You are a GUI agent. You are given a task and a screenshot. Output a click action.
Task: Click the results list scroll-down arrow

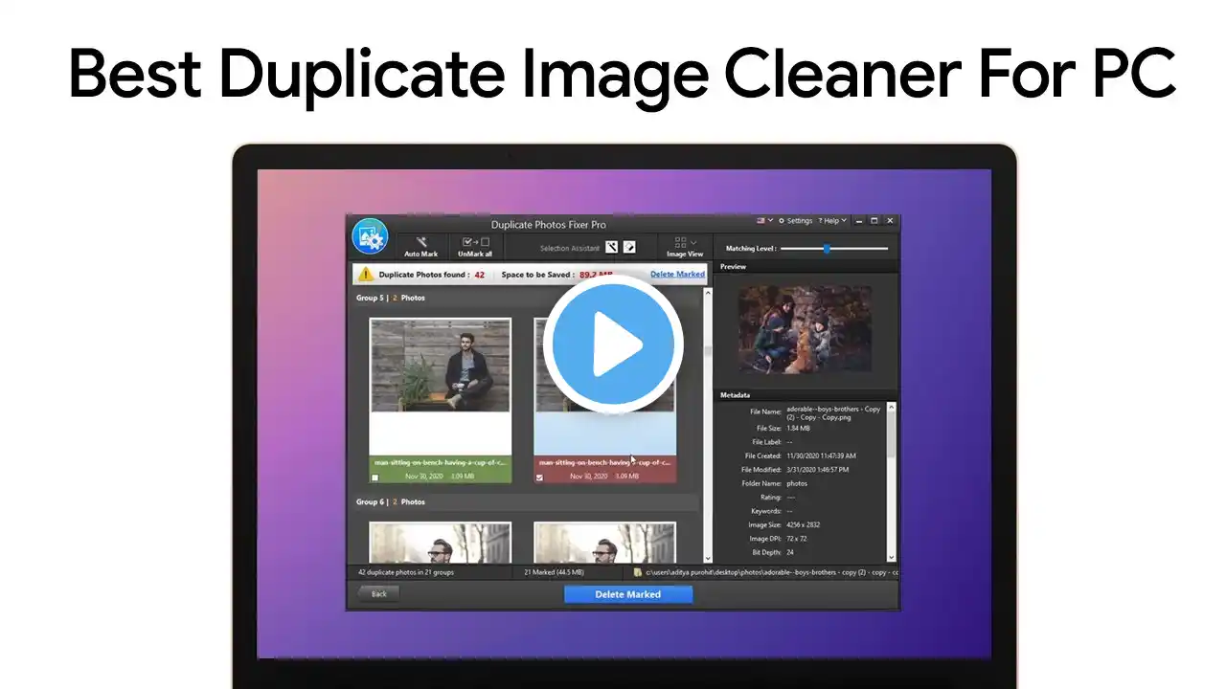(x=709, y=558)
